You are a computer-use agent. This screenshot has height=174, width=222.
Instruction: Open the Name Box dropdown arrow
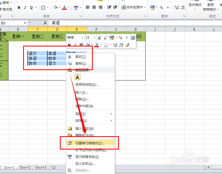pos(25,23)
